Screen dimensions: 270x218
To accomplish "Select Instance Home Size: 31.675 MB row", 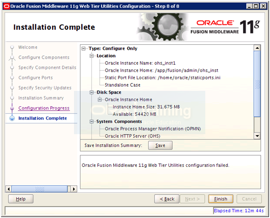I will click(146, 107).
